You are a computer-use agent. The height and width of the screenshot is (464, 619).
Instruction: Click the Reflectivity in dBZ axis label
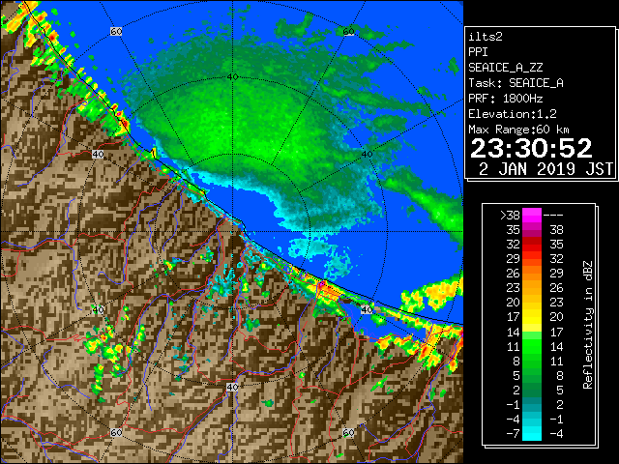tap(587, 325)
